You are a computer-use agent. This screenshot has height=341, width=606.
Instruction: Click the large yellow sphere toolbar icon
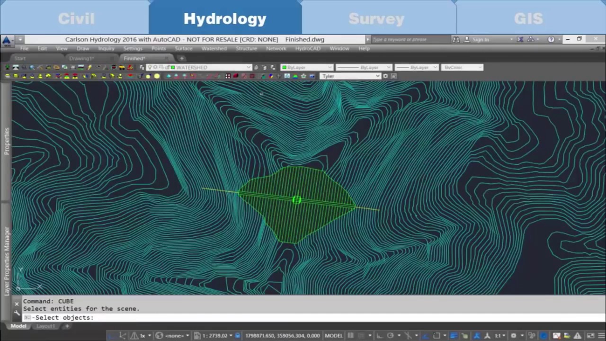pyautogui.click(x=157, y=76)
